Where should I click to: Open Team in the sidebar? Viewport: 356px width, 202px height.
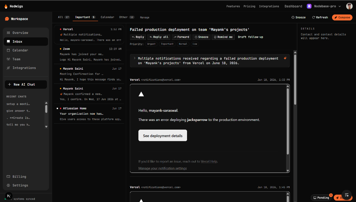26,59
